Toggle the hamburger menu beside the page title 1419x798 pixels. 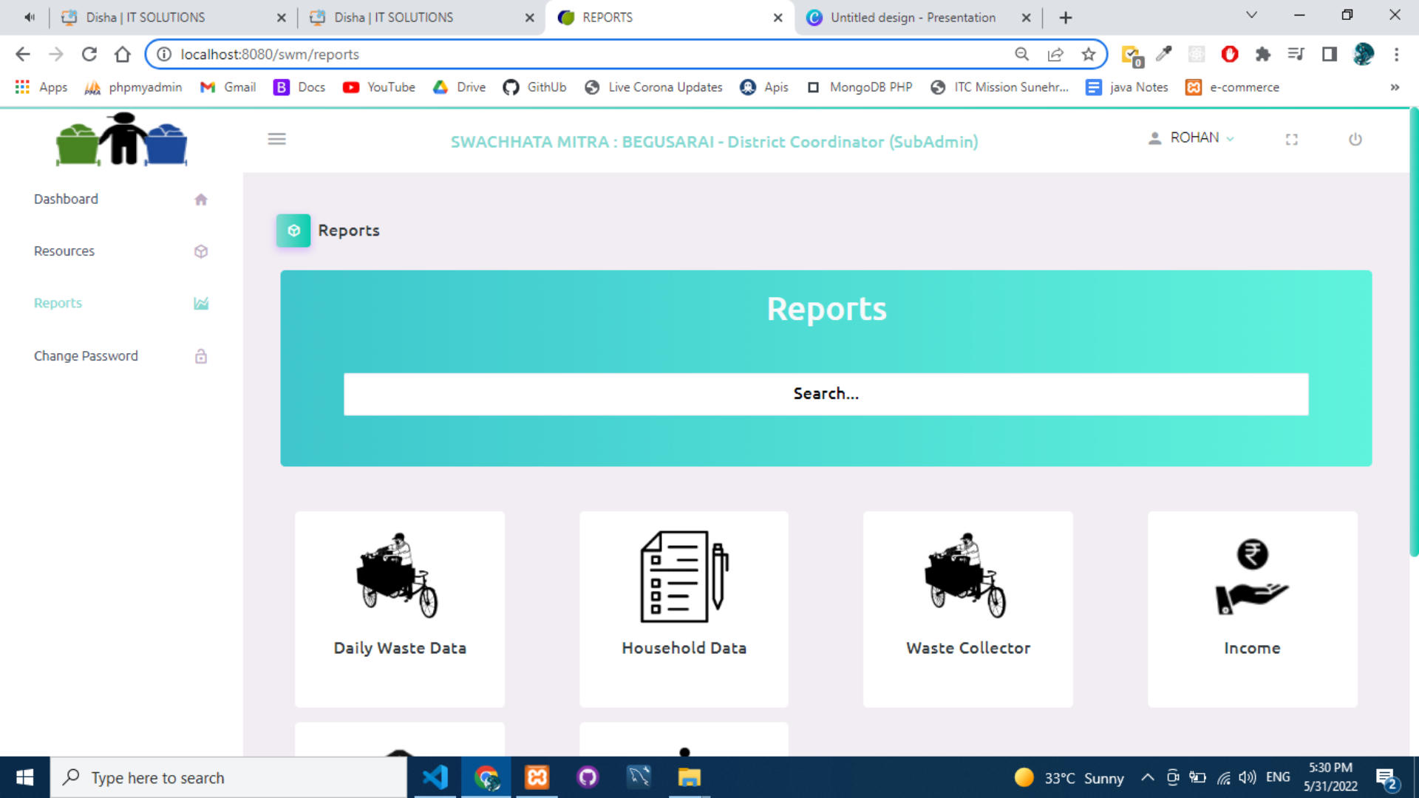[x=276, y=138]
